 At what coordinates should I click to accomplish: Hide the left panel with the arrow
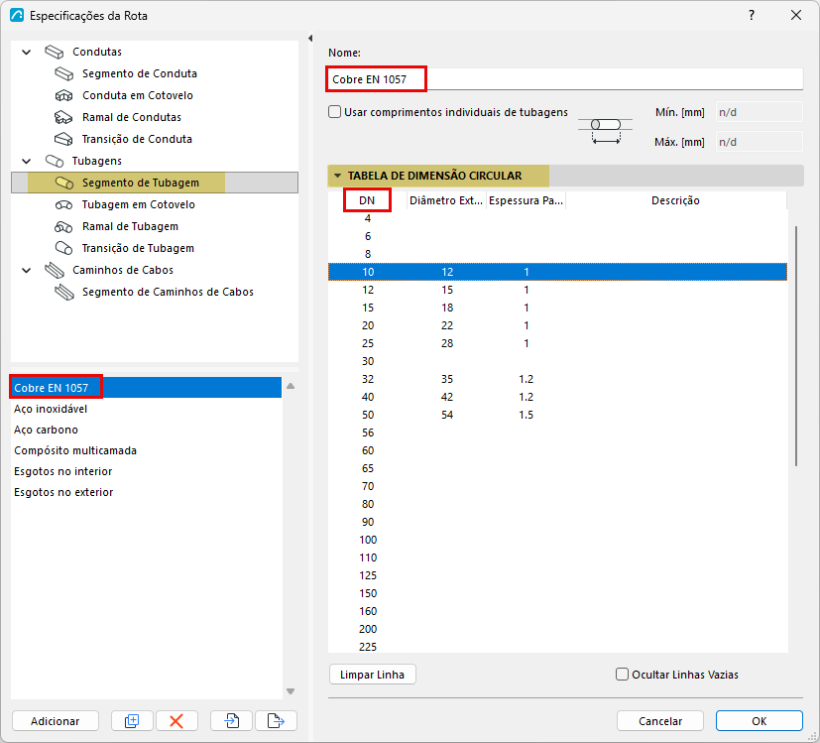pyautogui.click(x=310, y=39)
